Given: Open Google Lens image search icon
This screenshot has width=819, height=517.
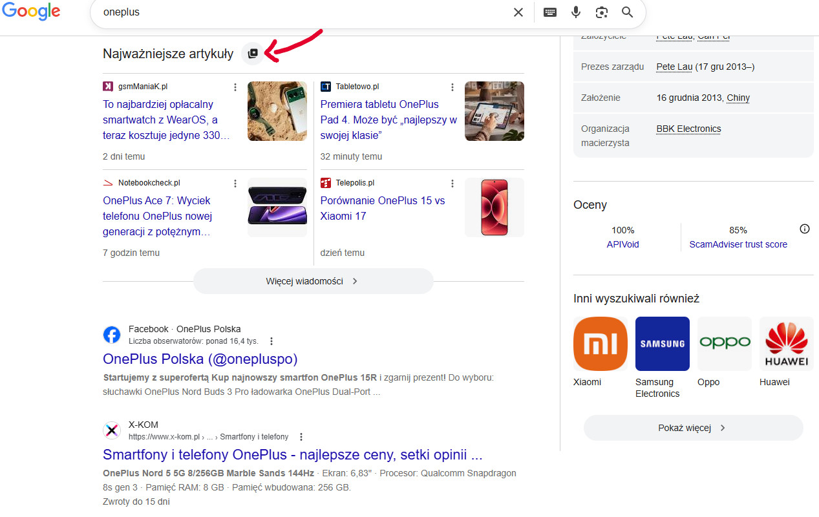Looking at the screenshot, I should (602, 12).
